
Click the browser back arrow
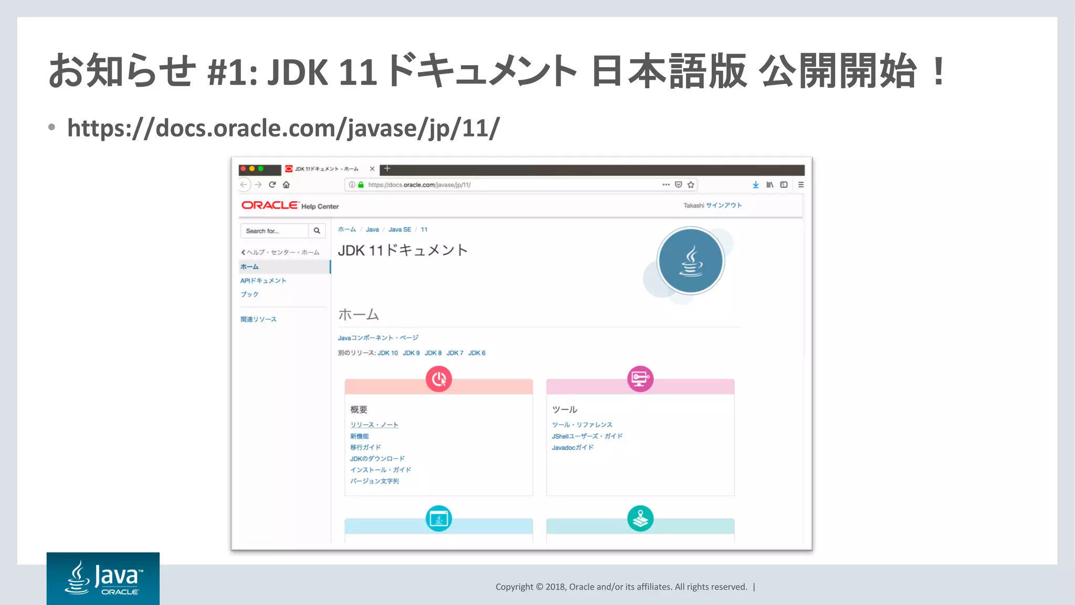coord(244,184)
